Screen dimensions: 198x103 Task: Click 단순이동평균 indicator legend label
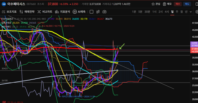(7, 19)
